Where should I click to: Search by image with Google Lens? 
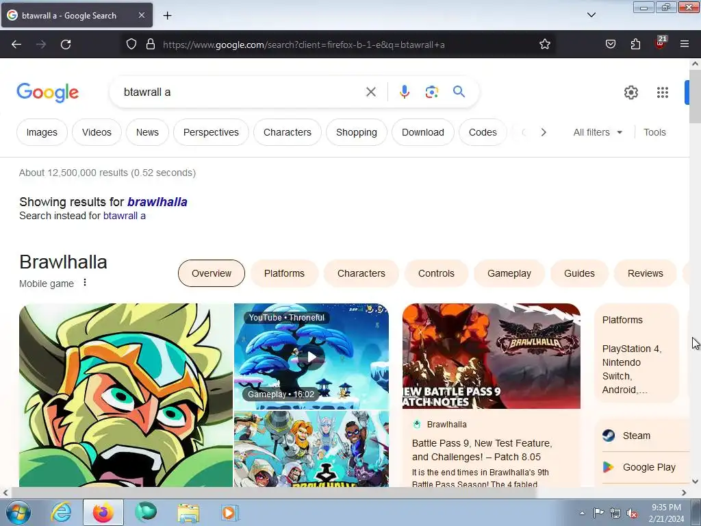(431, 92)
